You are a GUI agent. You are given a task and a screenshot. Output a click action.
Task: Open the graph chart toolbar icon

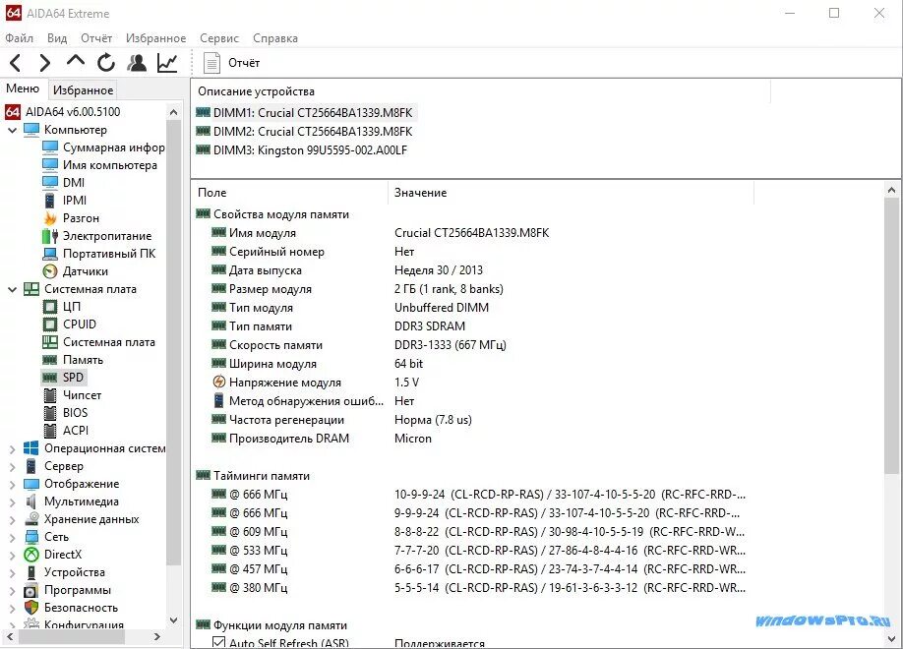pyautogui.click(x=167, y=62)
